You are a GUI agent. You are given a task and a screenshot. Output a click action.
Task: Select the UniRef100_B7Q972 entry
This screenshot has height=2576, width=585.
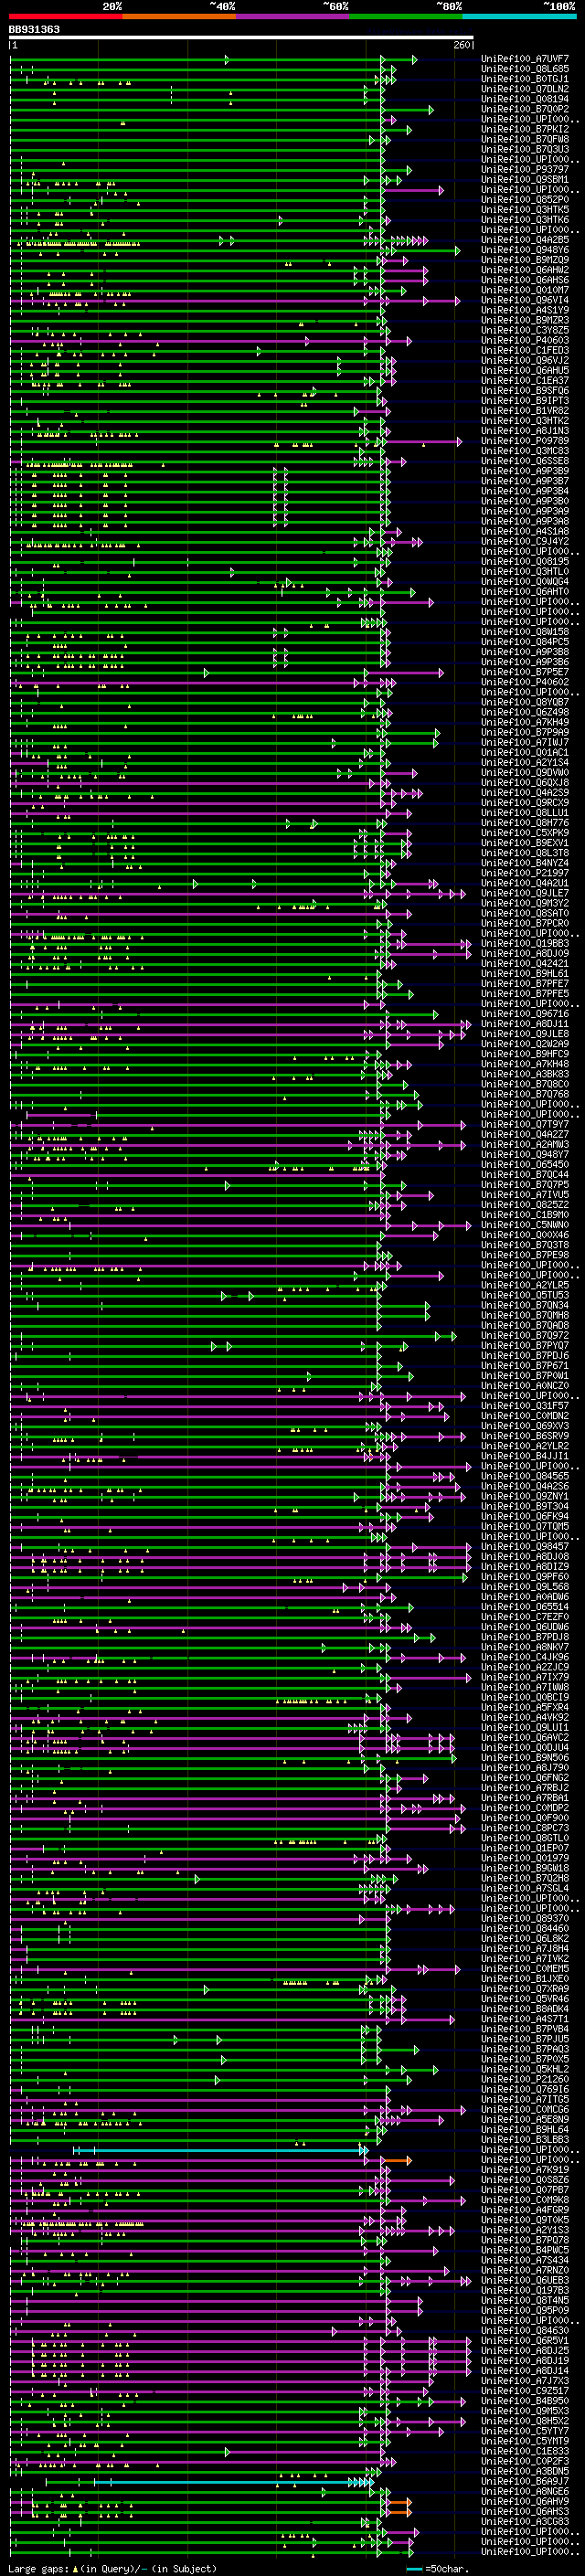pyautogui.click(x=525, y=1336)
